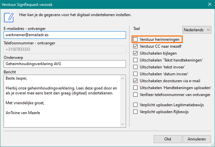Click the 'Telefoonnummer - ontvanger' label

coord(29,43)
